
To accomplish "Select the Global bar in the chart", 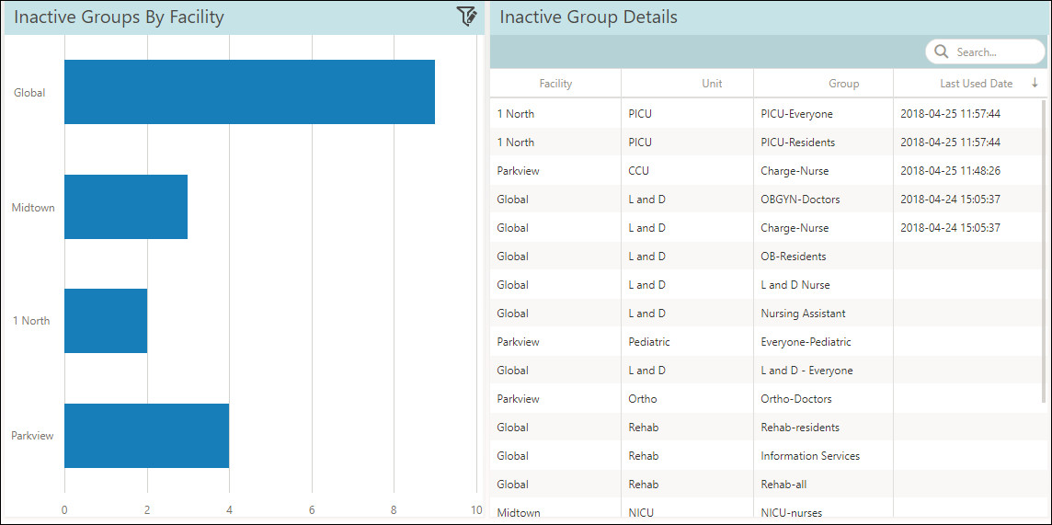I will 249,92.
